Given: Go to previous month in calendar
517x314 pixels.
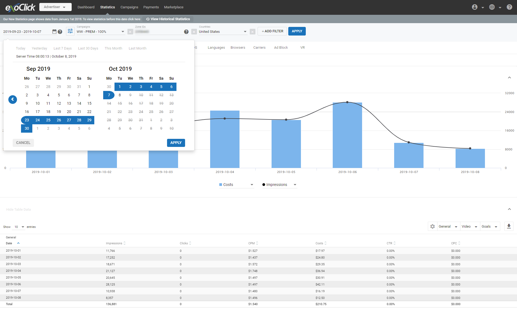Looking at the screenshot, I should point(13,99).
